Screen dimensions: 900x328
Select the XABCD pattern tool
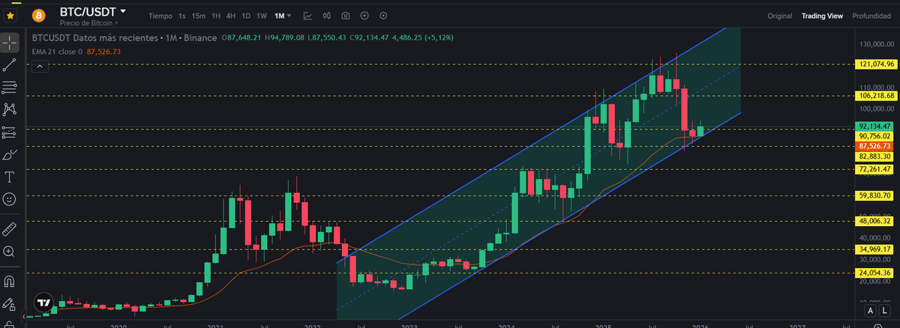tap(10, 109)
